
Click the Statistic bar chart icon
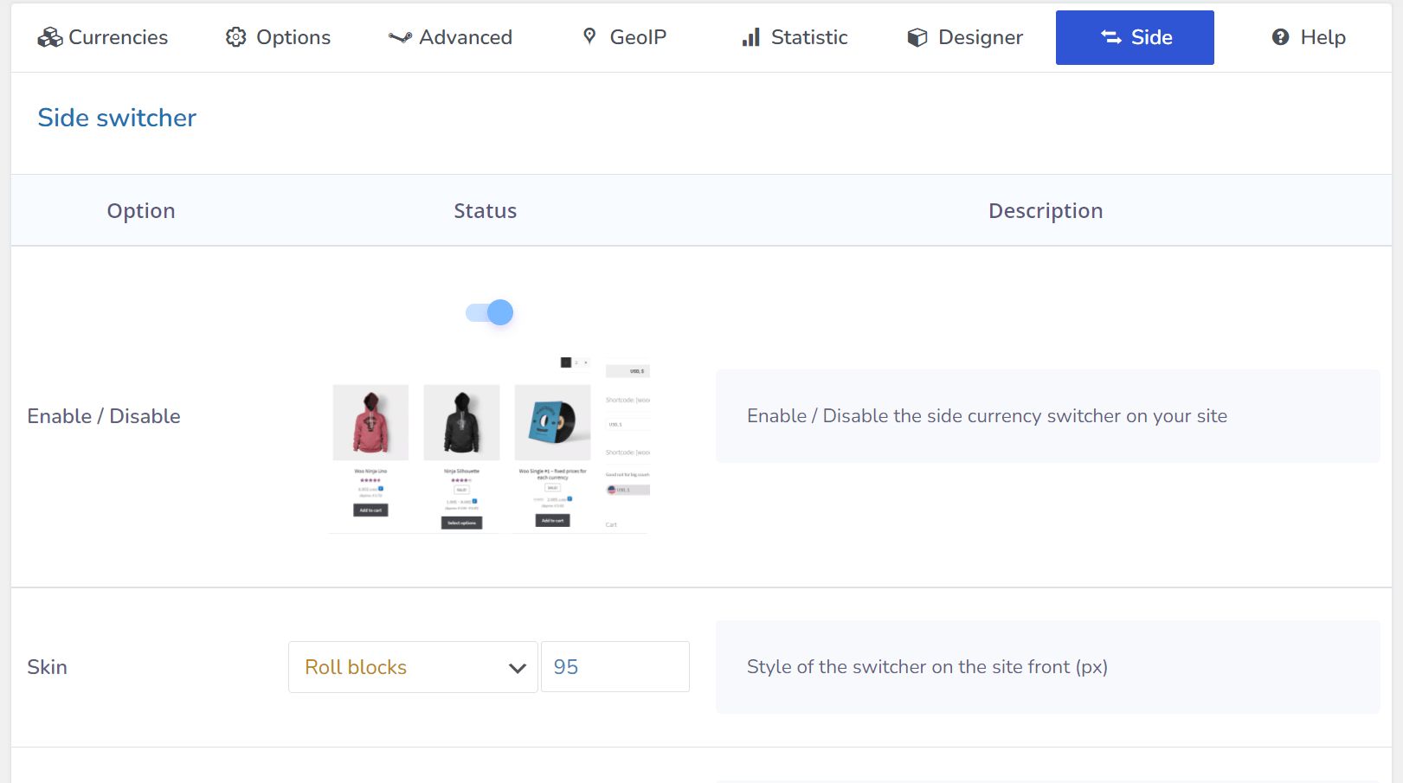750,37
